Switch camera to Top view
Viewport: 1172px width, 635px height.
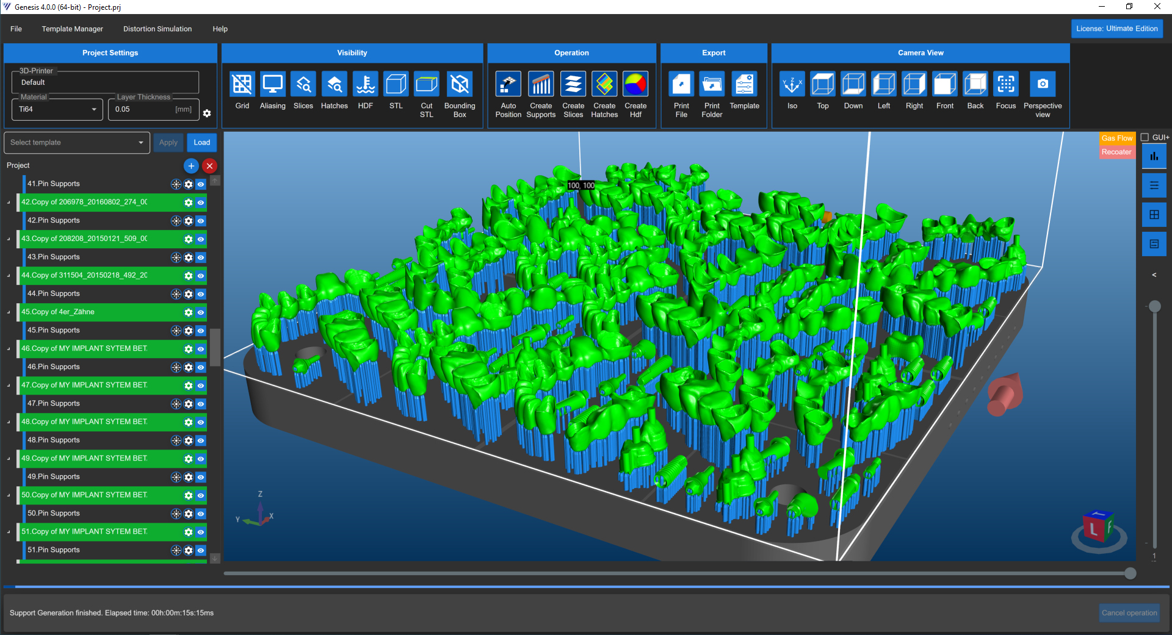point(822,84)
